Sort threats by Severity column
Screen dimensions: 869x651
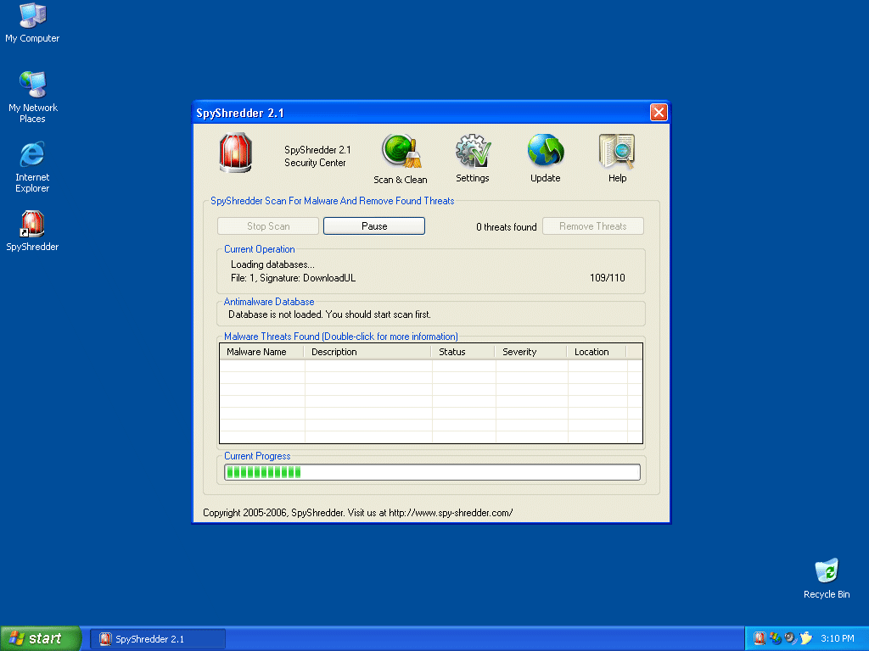[531, 352]
